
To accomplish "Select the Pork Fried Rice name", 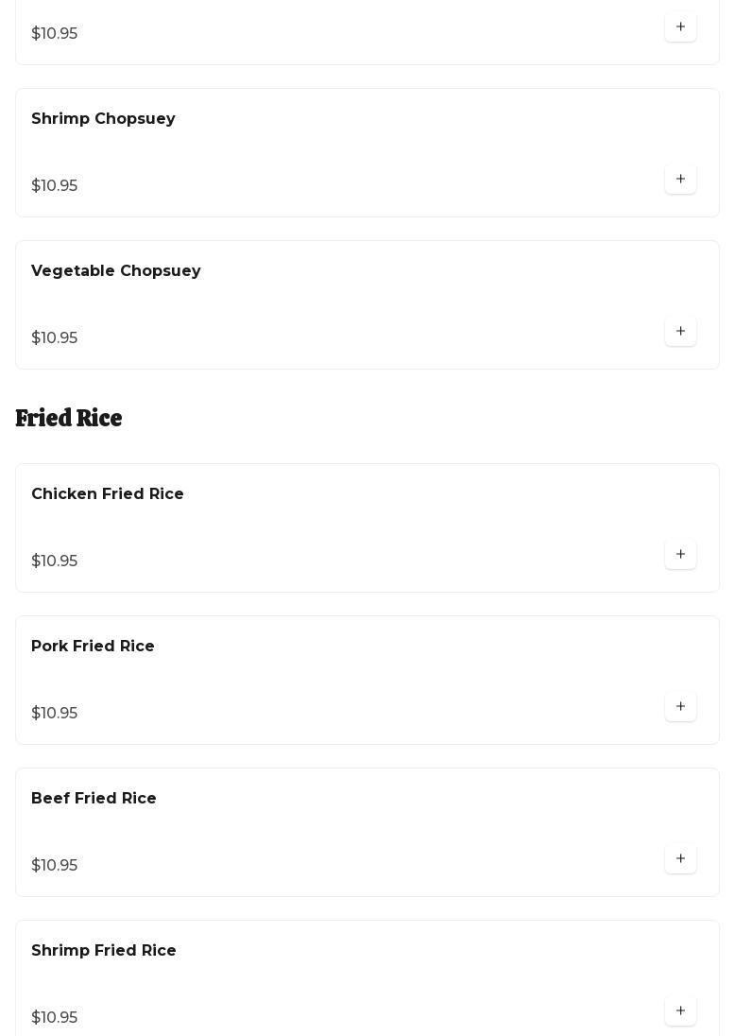I will coord(93,647).
